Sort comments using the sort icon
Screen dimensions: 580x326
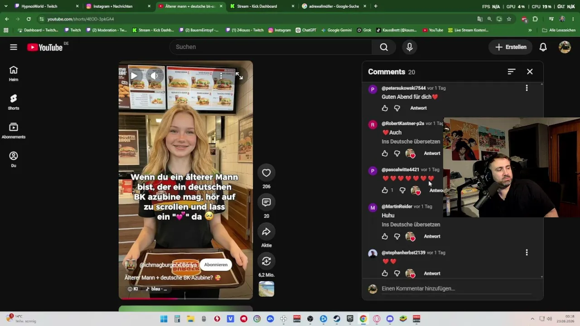click(x=512, y=72)
